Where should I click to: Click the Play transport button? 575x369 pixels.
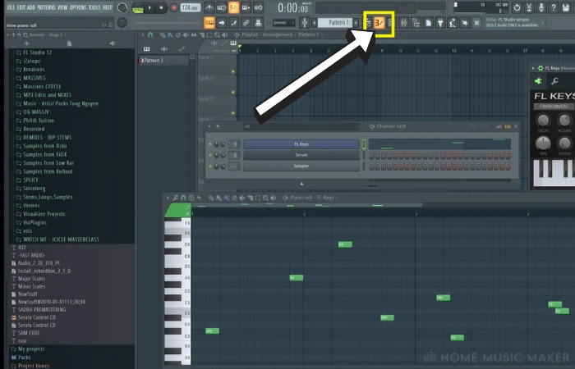(x=149, y=7)
